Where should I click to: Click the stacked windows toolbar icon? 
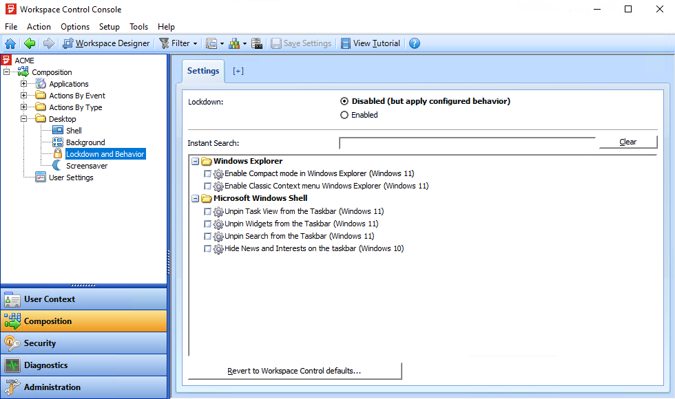click(x=211, y=43)
